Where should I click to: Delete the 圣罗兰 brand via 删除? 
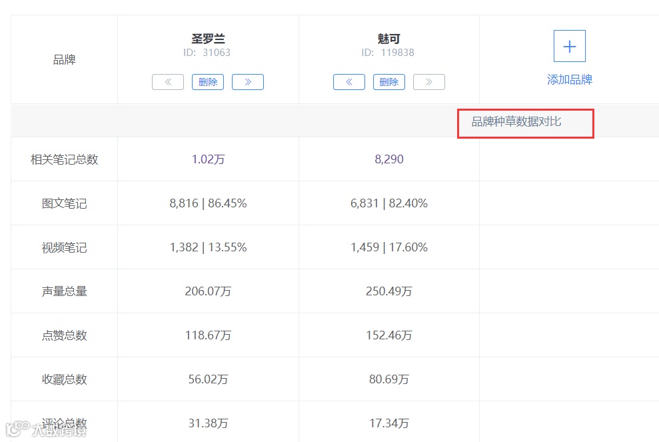(x=208, y=82)
